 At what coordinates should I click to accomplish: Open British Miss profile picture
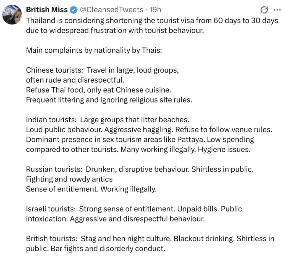coord(12,15)
